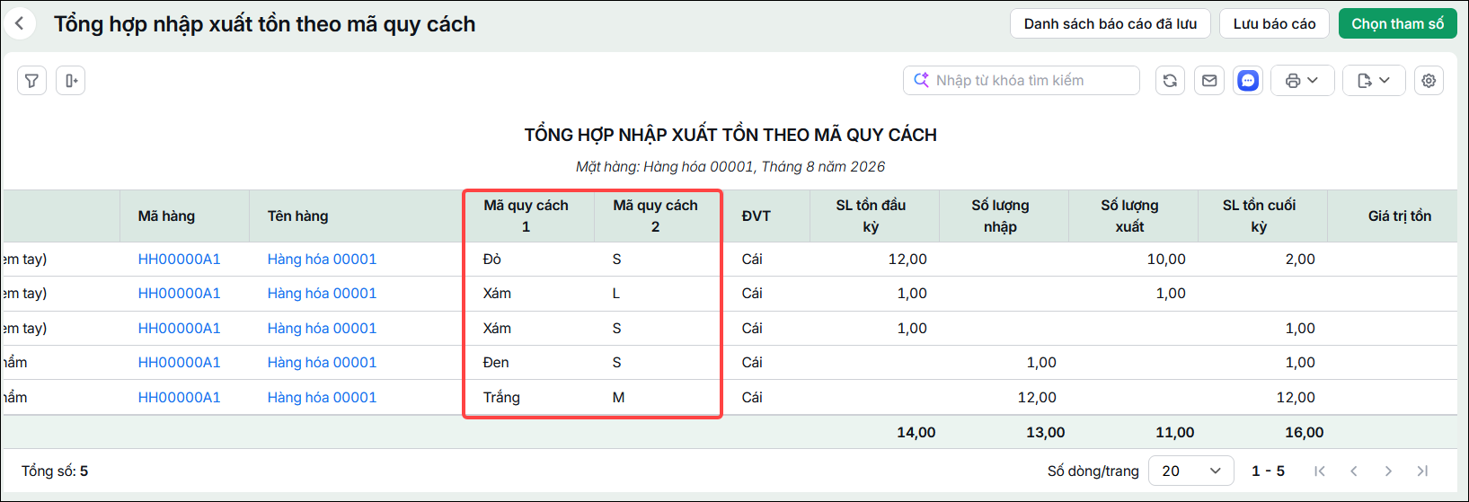1469x502 pixels.
Task: Open Danh sách báo cáo đã lưu
Action: click(1111, 24)
